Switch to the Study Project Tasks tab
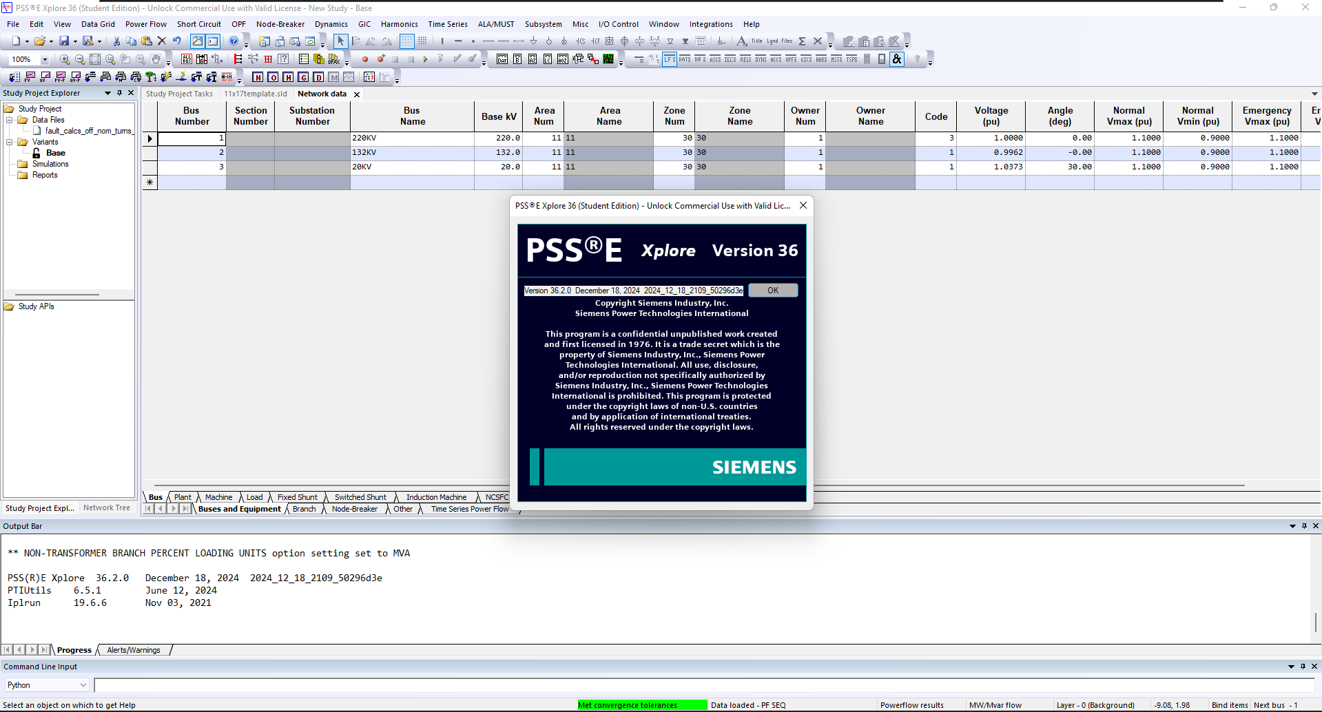This screenshot has width=1322, height=712. [x=179, y=94]
